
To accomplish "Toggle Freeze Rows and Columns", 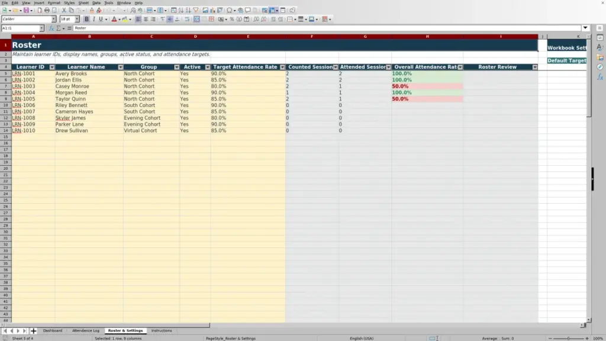I will [x=272, y=10].
